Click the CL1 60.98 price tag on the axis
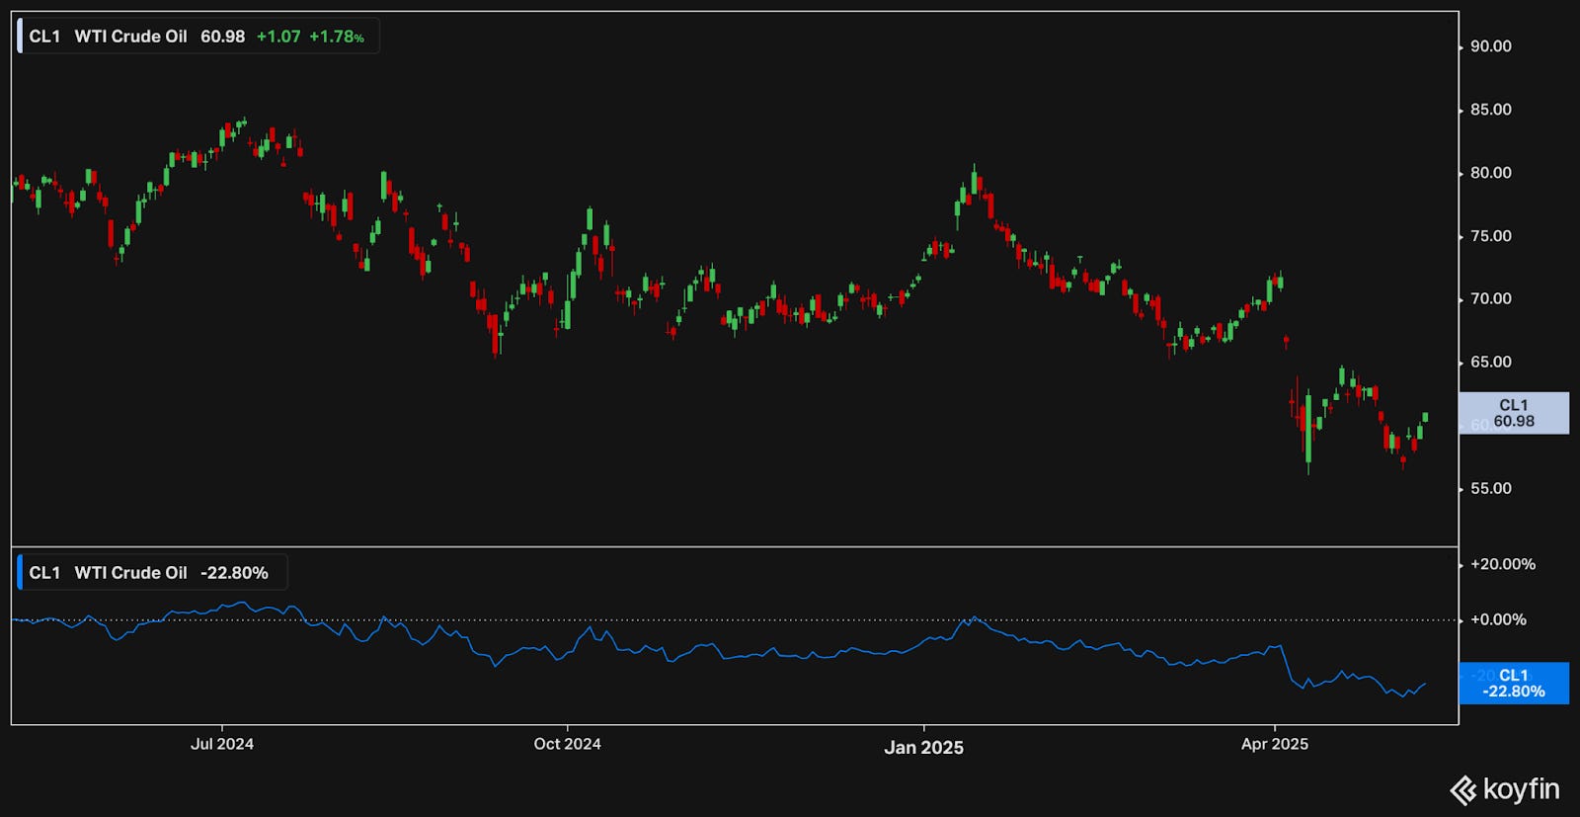Viewport: 1580px width, 817px height. [x=1514, y=413]
